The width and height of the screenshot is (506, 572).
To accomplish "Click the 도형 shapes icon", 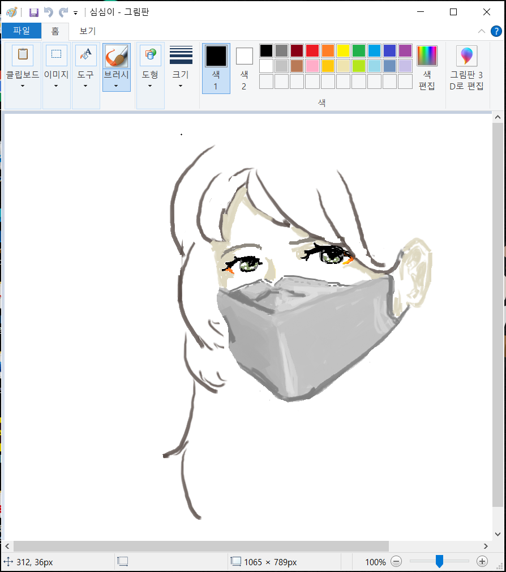I will [150, 55].
